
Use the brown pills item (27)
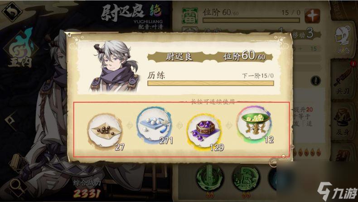pyautogui.click(x=105, y=131)
